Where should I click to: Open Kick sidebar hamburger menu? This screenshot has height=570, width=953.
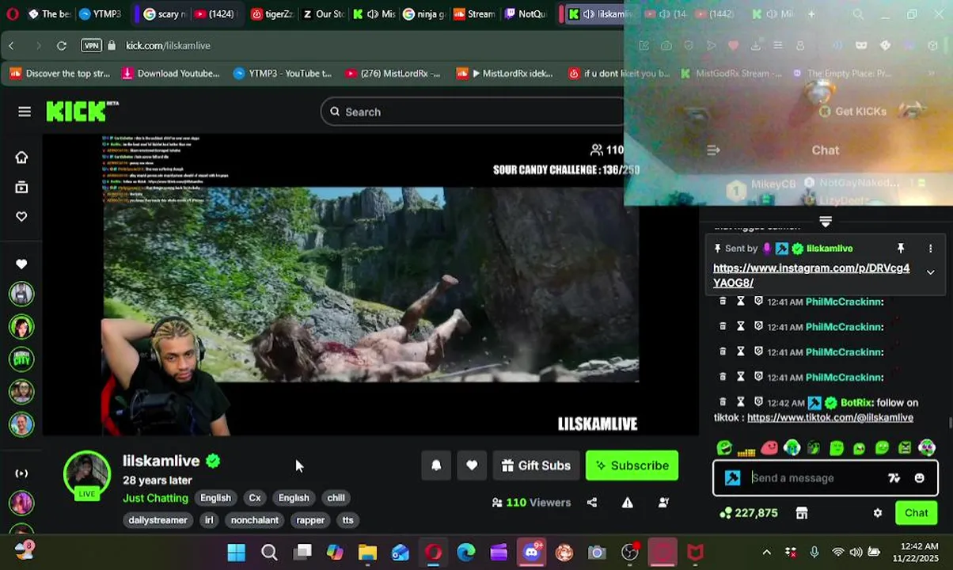[25, 112]
